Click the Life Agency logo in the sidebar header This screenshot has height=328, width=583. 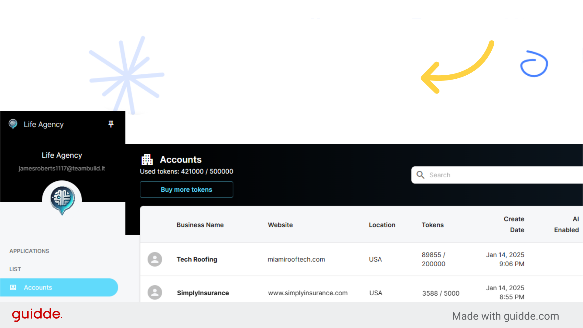(13, 124)
